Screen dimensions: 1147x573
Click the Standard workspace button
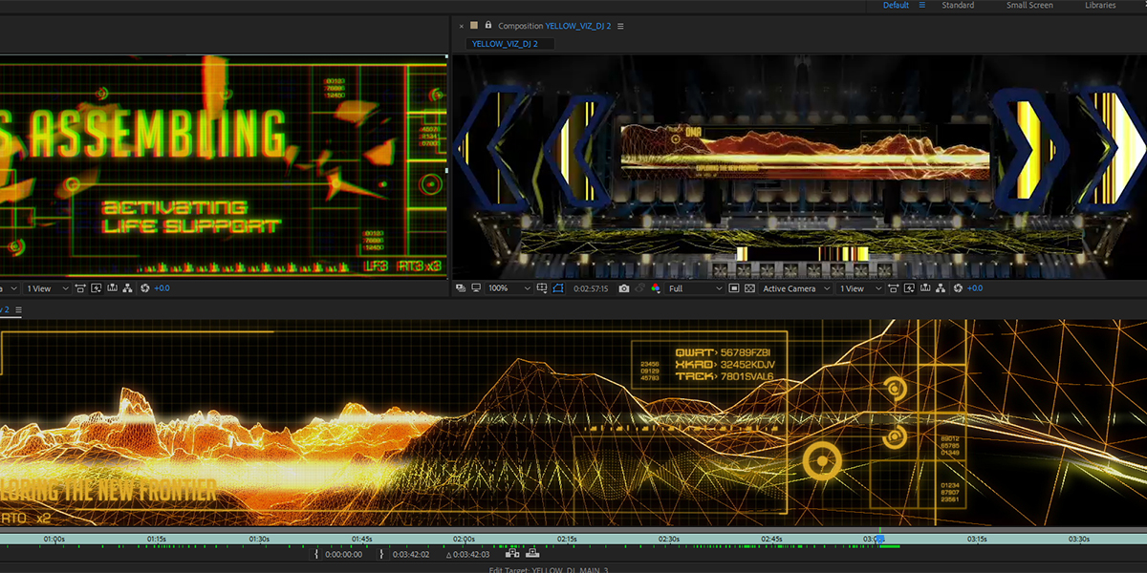pyautogui.click(x=958, y=6)
